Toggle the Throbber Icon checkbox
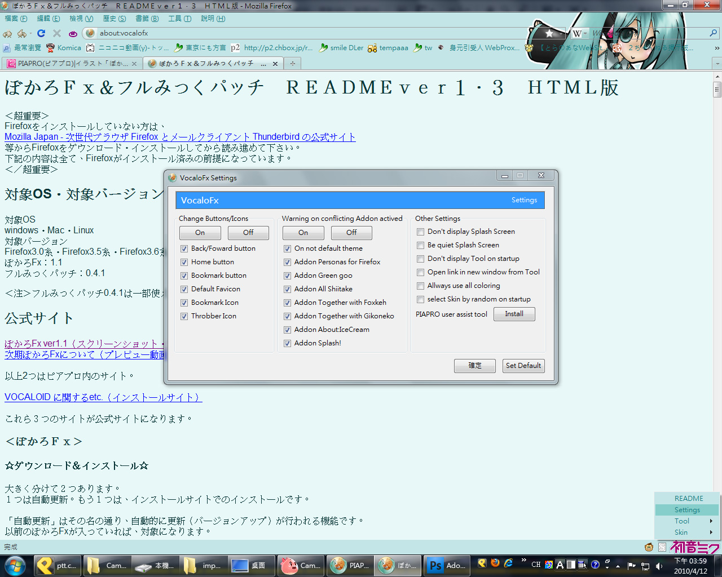Image resolution: width=722 pixels, height=577 pixels. [x=184, y=316]
